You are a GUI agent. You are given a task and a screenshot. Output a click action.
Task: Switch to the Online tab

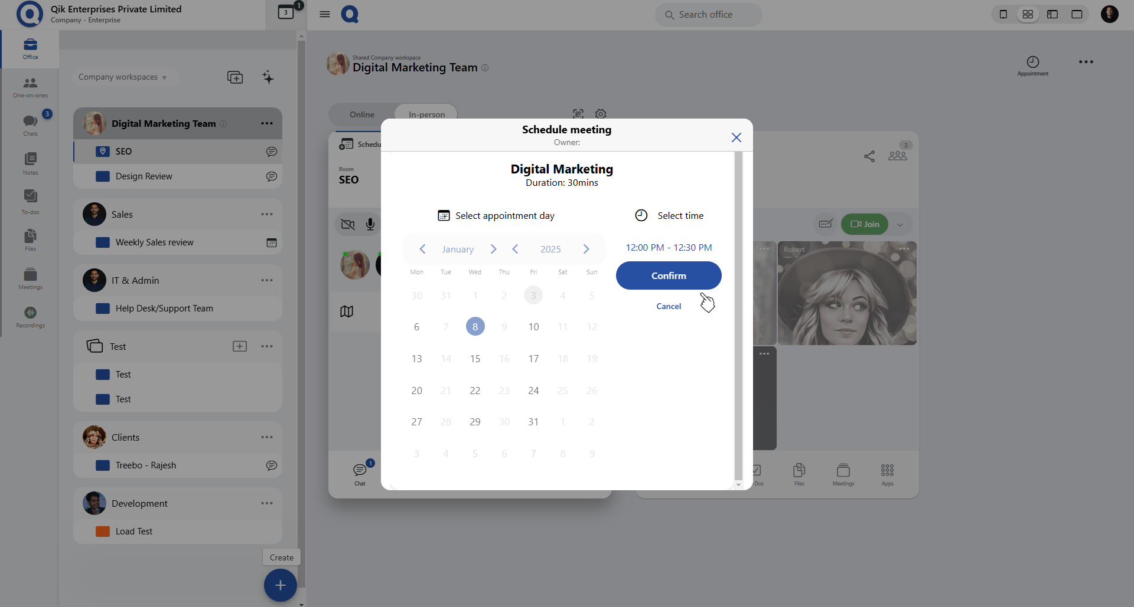point(361,114)
